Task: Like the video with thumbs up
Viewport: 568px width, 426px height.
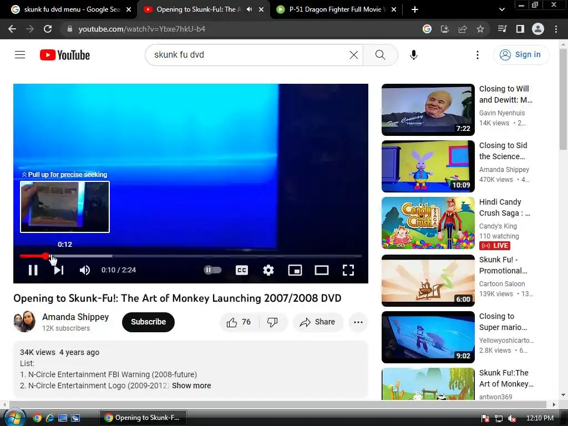Action: point(239,322)
